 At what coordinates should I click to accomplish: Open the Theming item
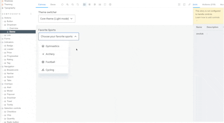click(8, 4)
